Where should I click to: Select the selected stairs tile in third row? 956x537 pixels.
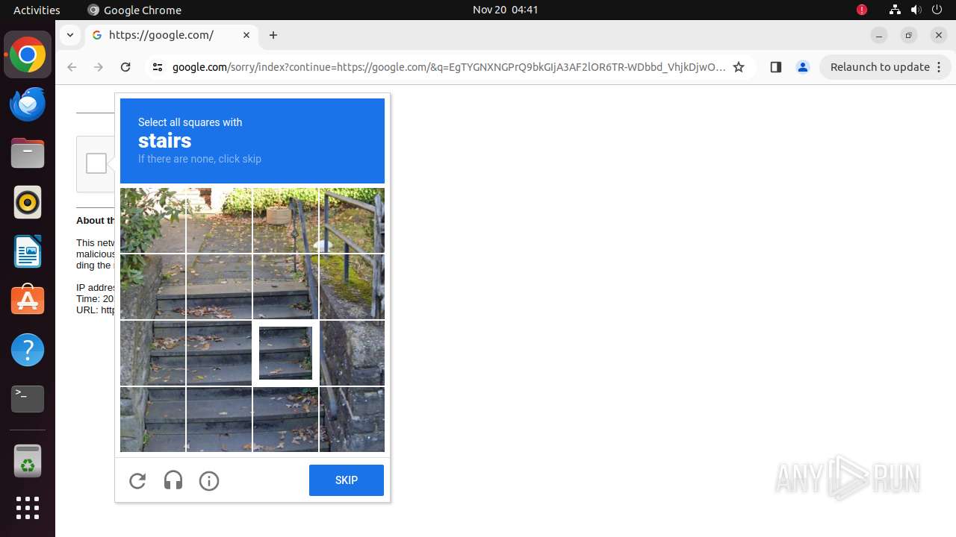[x=285, y=353]
